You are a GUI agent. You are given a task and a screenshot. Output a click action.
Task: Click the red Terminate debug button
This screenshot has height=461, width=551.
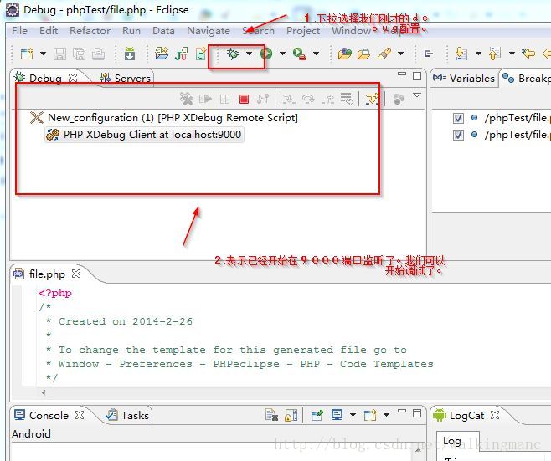point(244,100)
